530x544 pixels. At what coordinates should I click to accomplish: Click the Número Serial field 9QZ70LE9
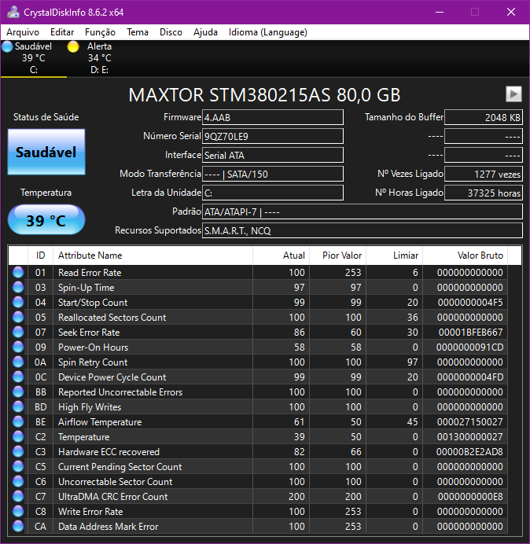pyautogui.click(x=273, y=136)
